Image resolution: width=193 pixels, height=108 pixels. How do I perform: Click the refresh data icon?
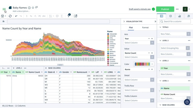[10, 16]
